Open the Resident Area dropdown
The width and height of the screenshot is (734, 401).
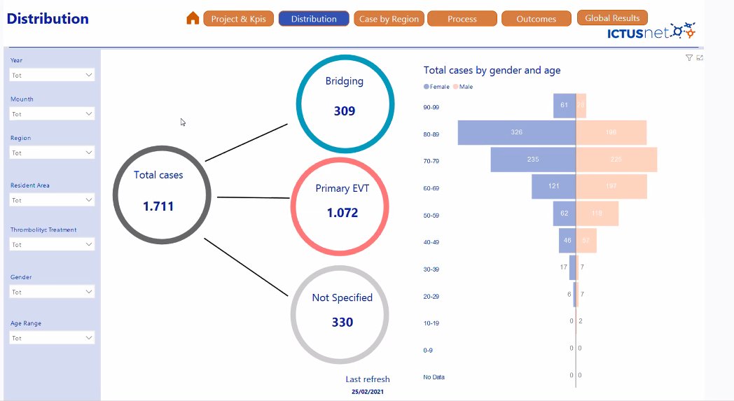coord(52,199)
